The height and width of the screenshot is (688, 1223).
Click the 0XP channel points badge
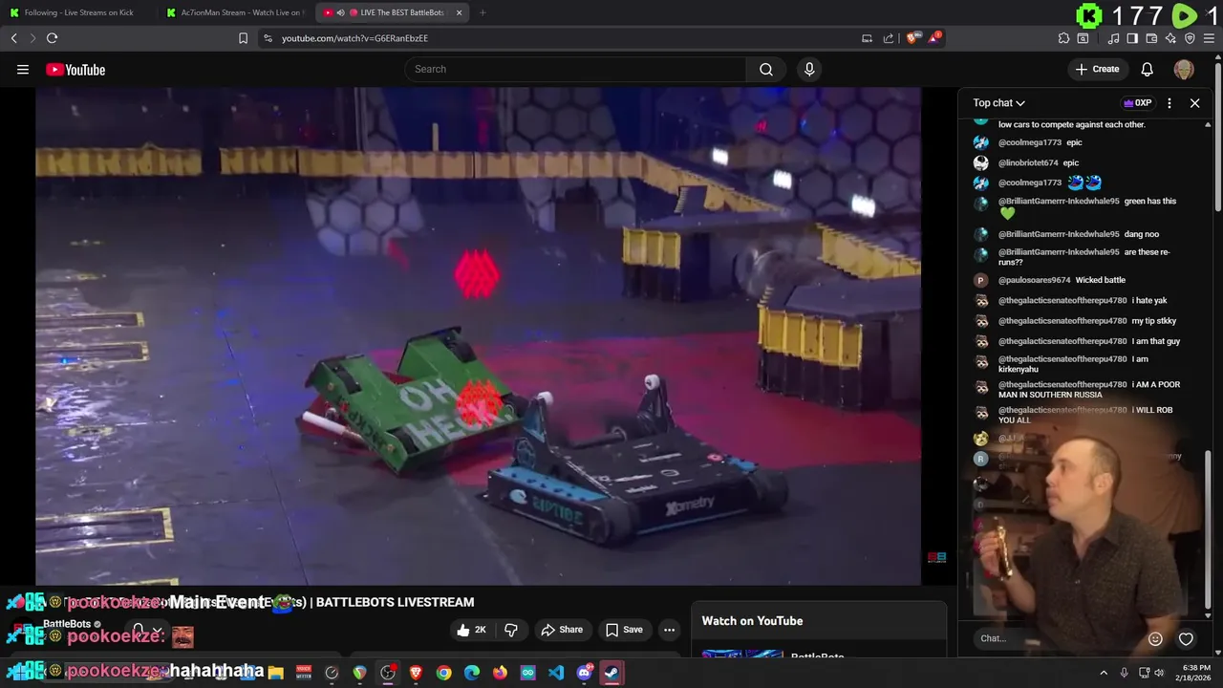click(1137, 103)
